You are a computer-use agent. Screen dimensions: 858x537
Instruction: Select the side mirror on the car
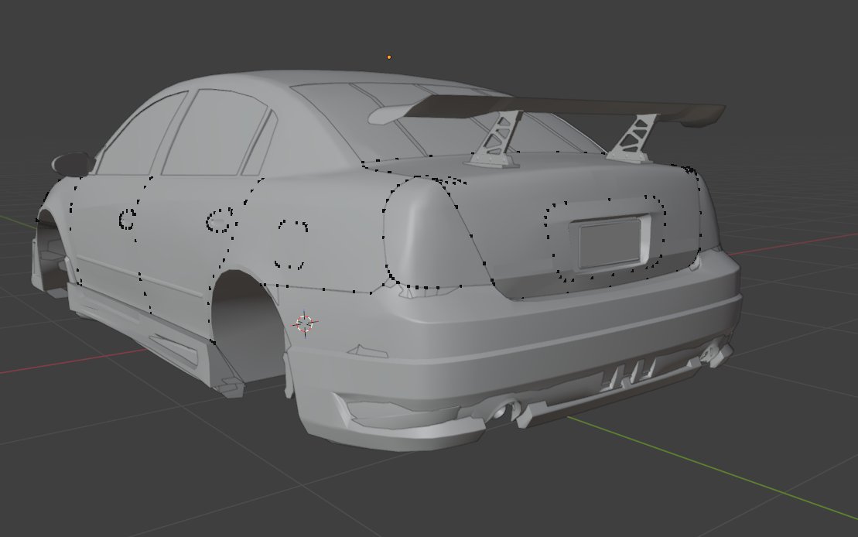click(x=73, y=164)
